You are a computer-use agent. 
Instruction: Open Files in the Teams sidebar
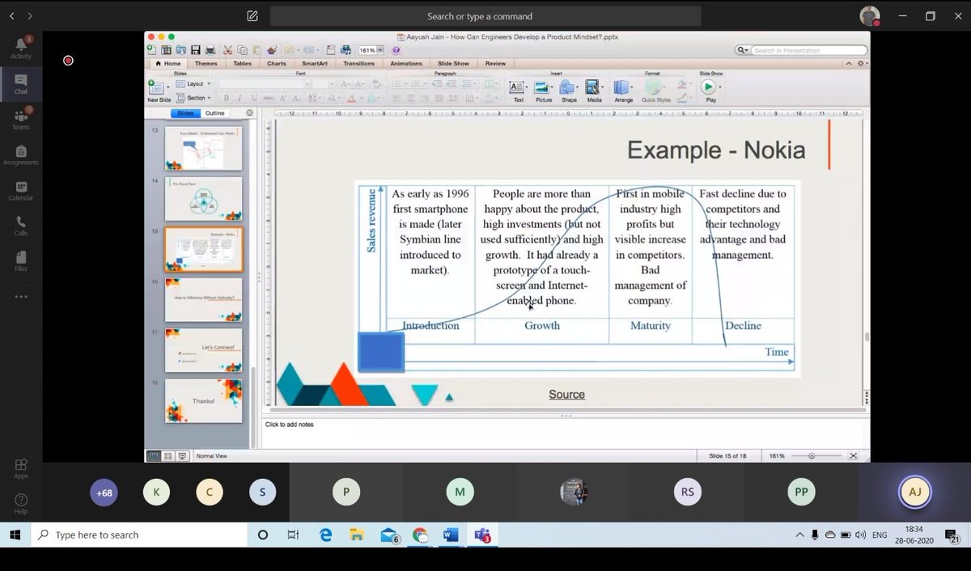(x=21, y=260)
